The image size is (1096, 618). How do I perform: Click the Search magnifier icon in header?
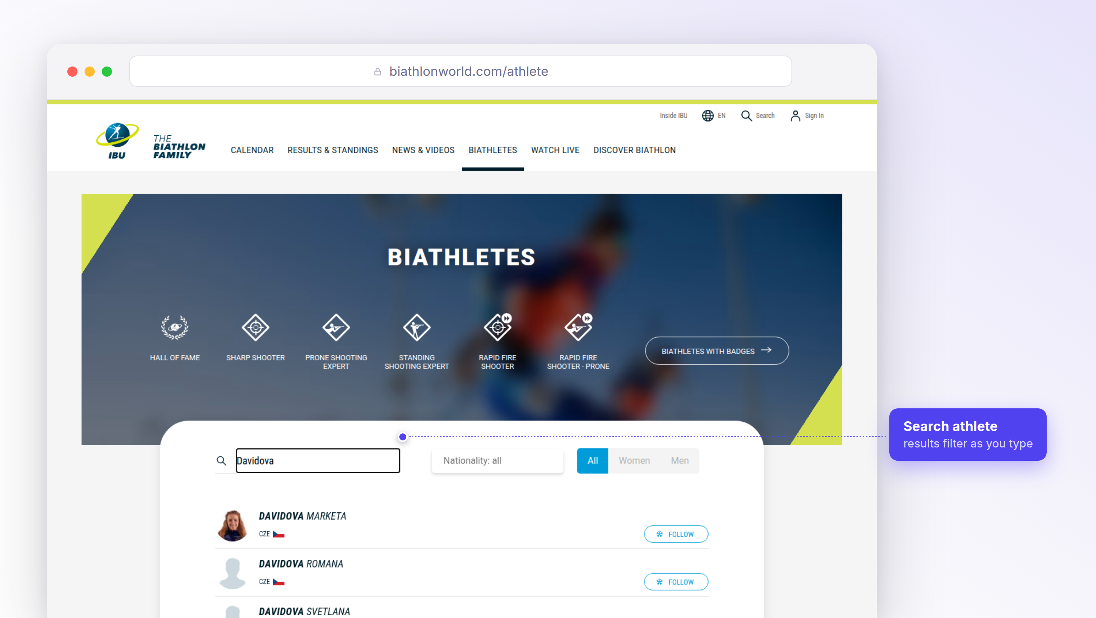pos(746,116)
